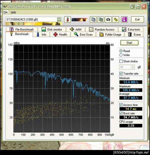Click the 53.6 MB/s minimum value
The width and height of the screenshot is (150, 155).
coord(131,82)
